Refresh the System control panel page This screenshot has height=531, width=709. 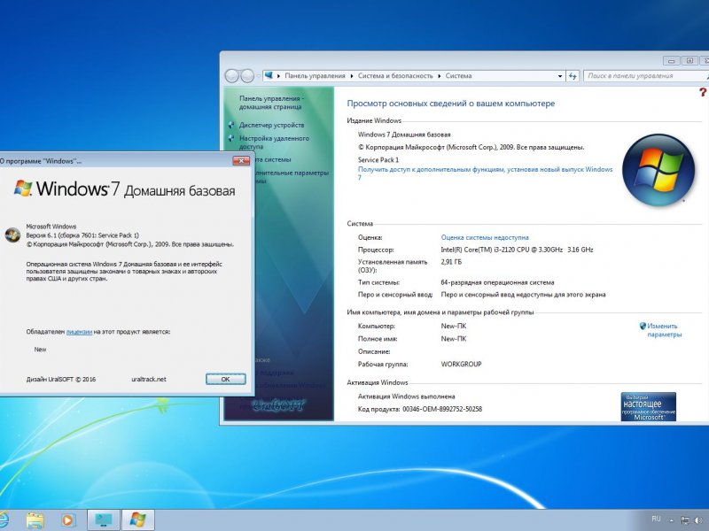(x=573, y=76)
